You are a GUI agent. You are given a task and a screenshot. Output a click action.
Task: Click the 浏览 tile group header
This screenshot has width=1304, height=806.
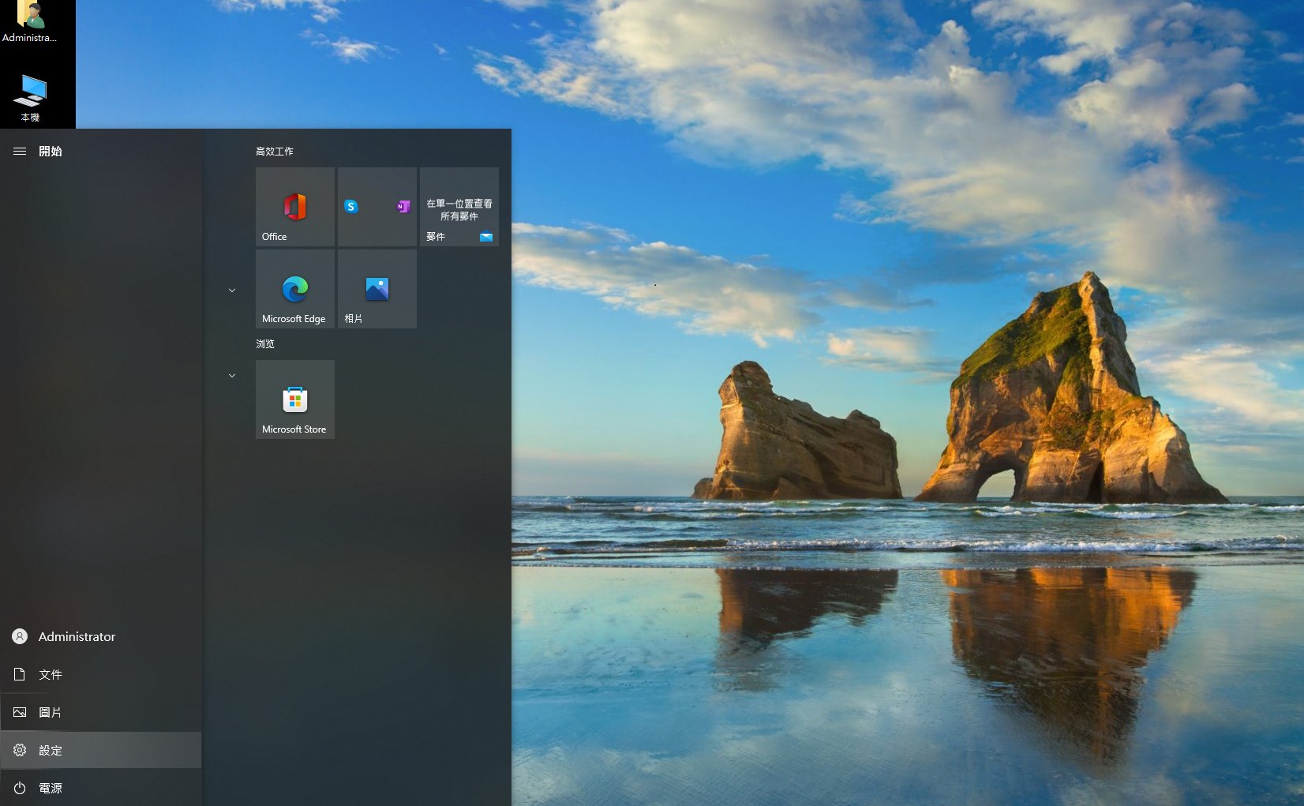265,343
